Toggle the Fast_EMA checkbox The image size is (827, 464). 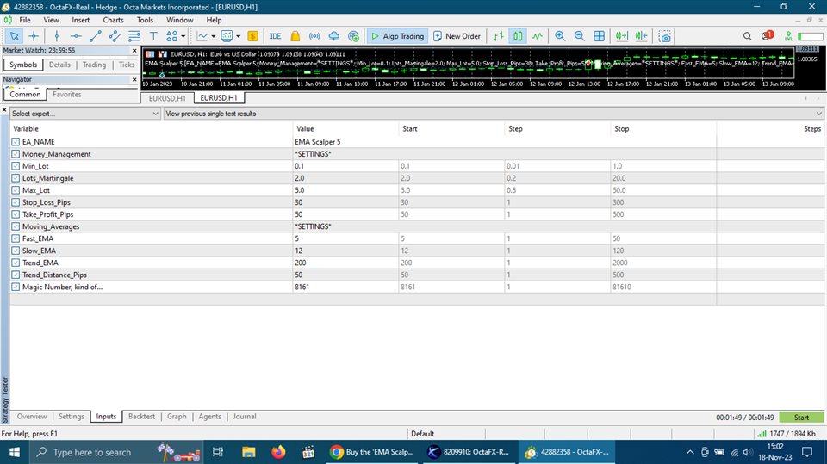(16, 238)
